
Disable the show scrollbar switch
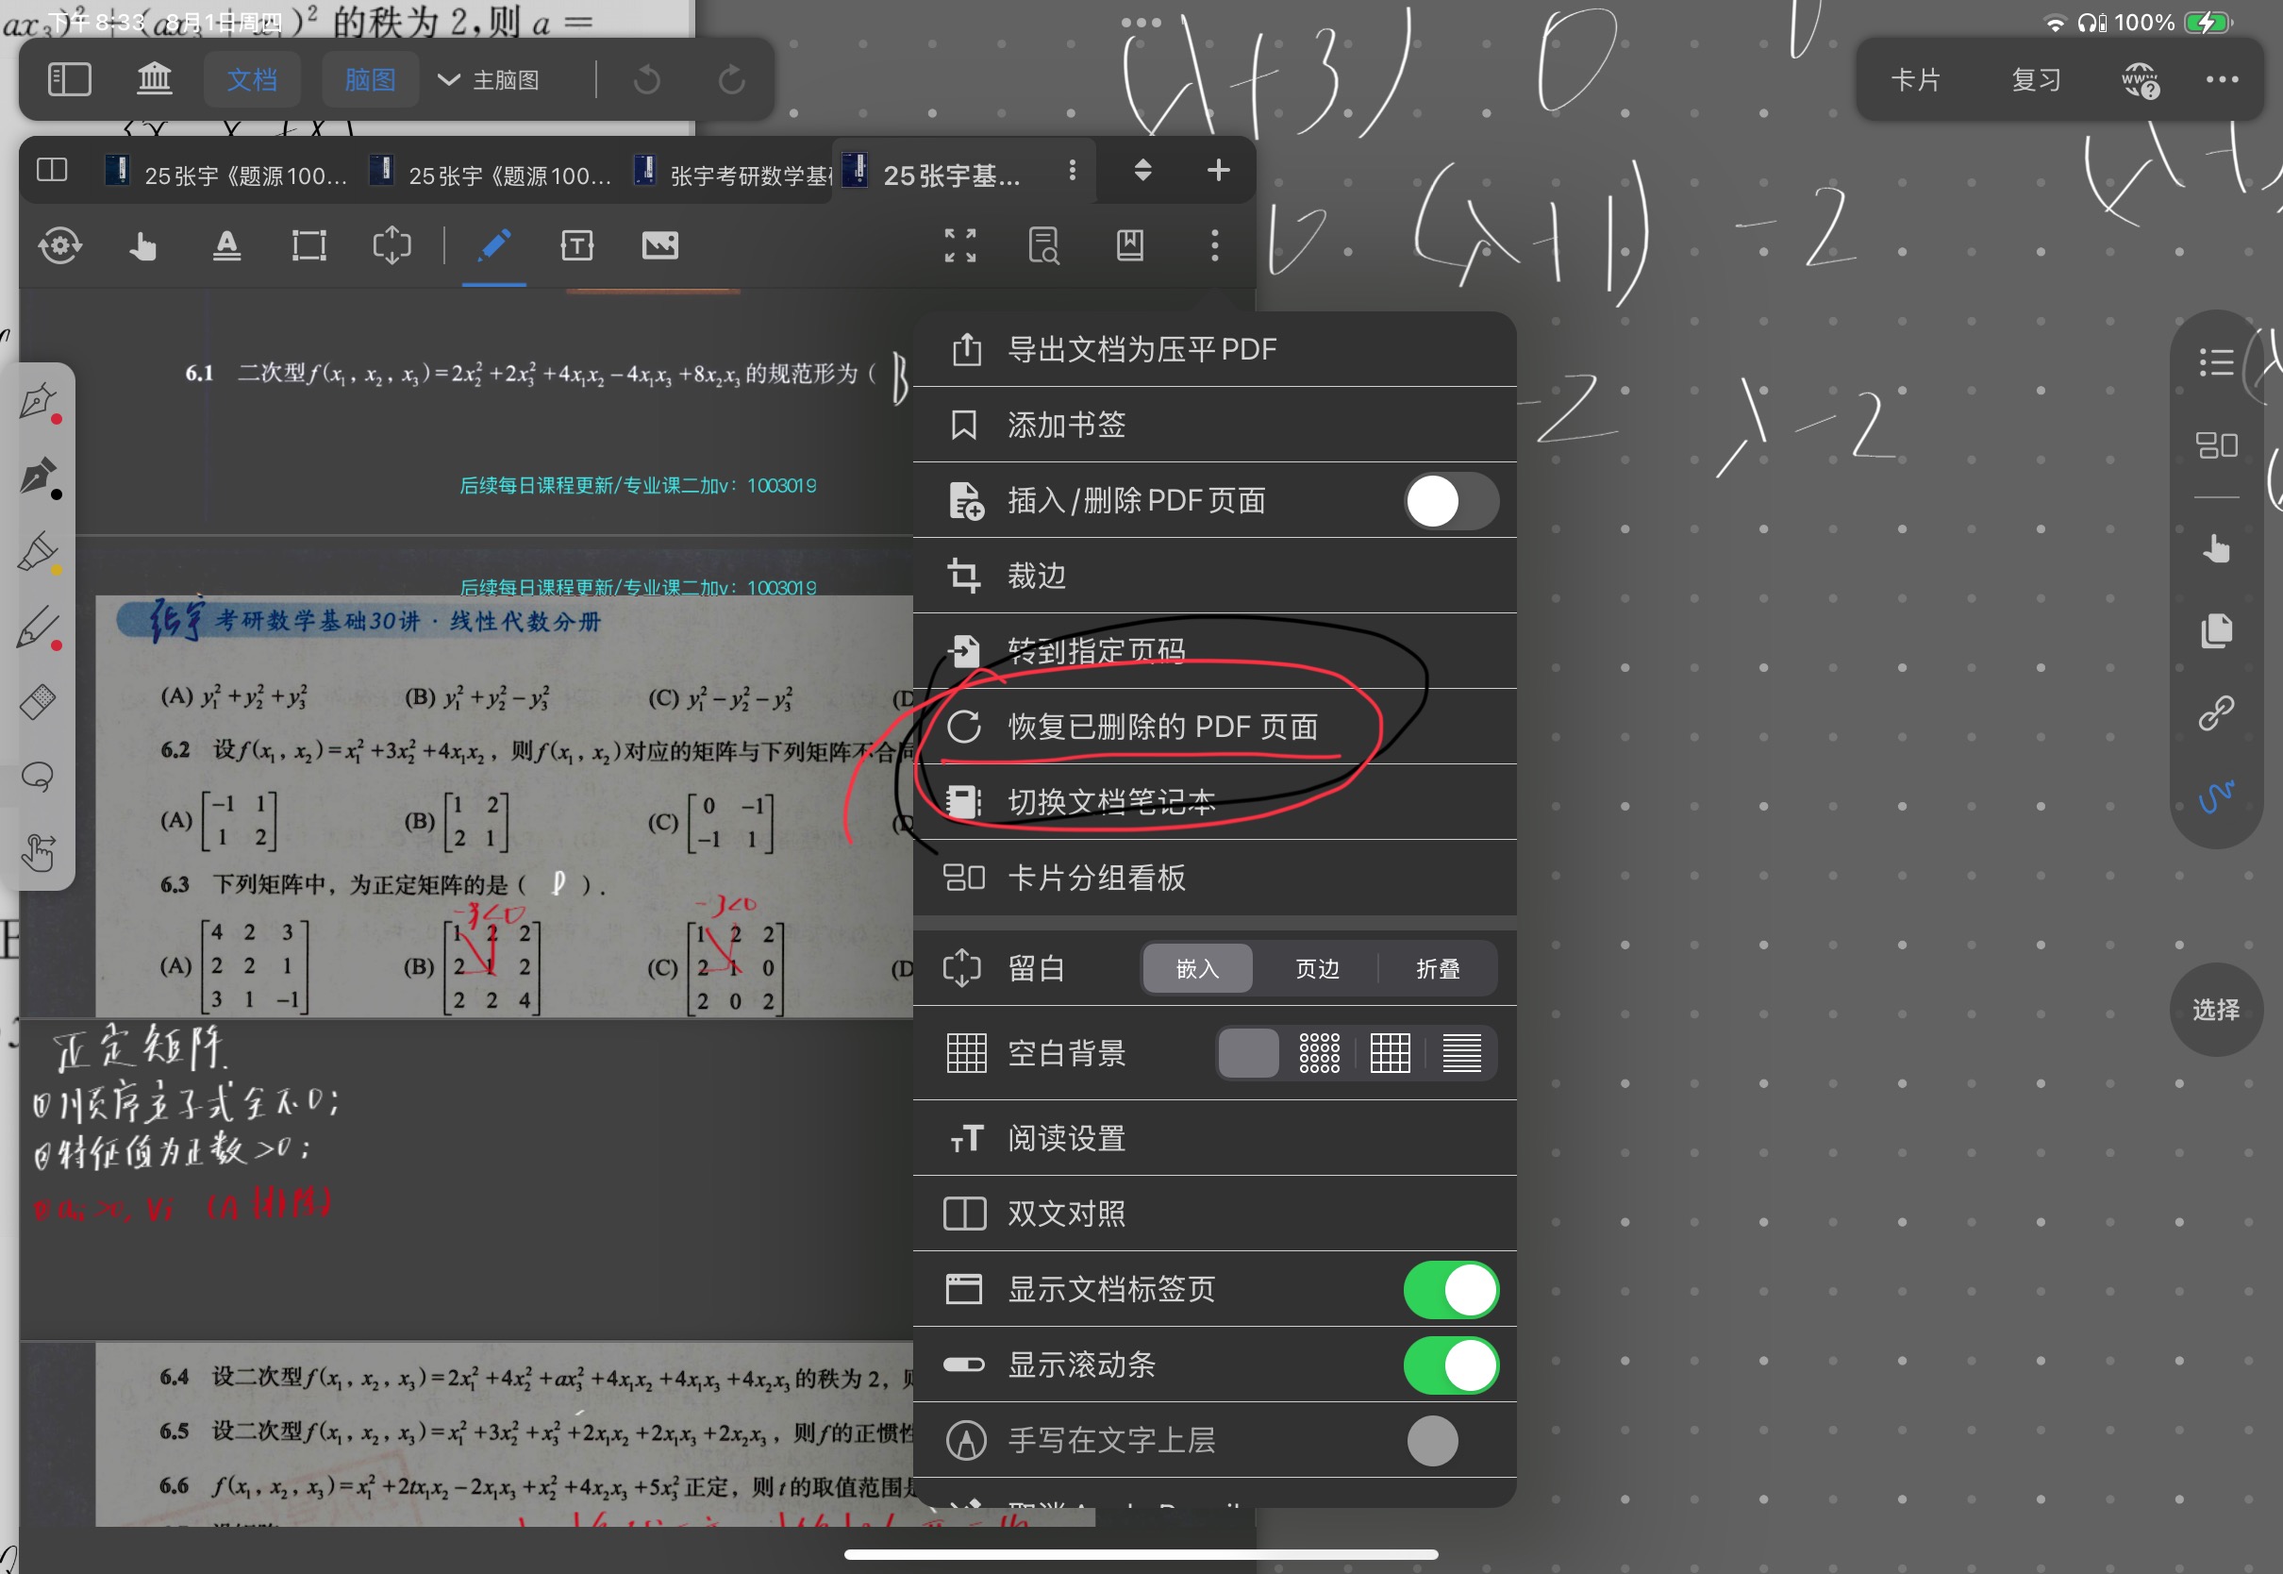click(1450, 1365)
